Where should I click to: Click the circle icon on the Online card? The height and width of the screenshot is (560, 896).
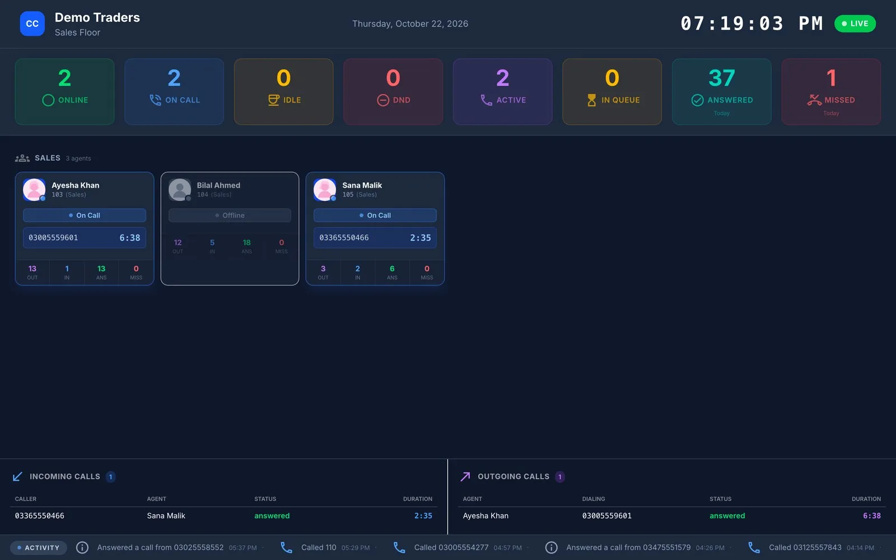point(48,100)
